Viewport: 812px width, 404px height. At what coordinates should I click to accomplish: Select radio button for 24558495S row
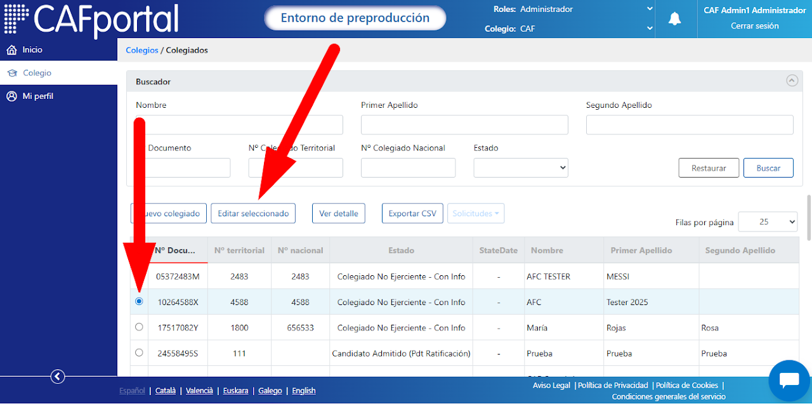click(139, 352)
